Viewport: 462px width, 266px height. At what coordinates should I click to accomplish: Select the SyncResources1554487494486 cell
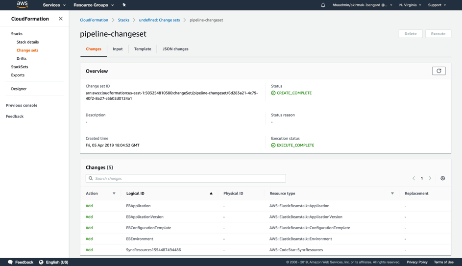153,250
